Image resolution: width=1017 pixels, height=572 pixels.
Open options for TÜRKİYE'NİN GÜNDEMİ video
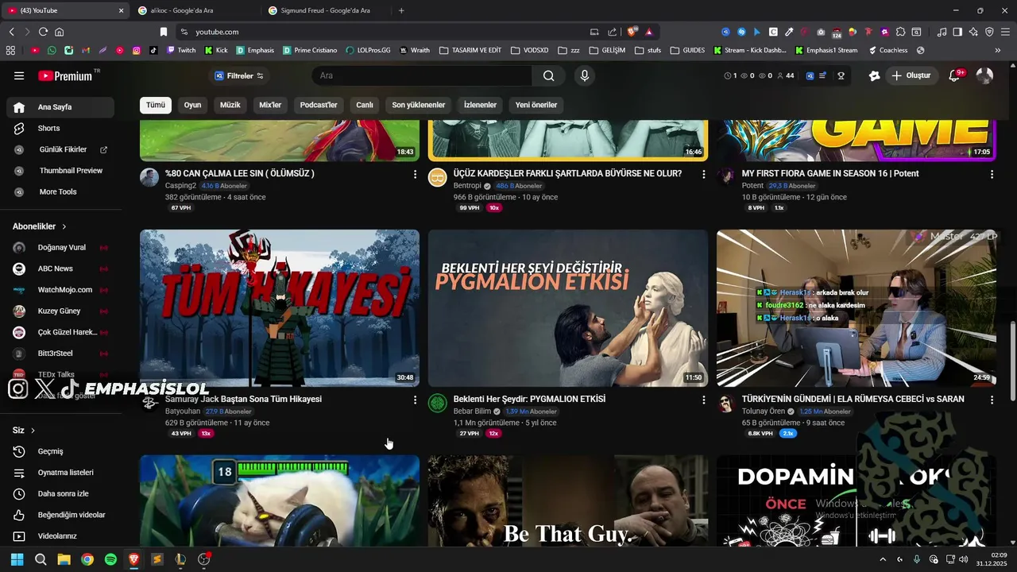point(992,400)
